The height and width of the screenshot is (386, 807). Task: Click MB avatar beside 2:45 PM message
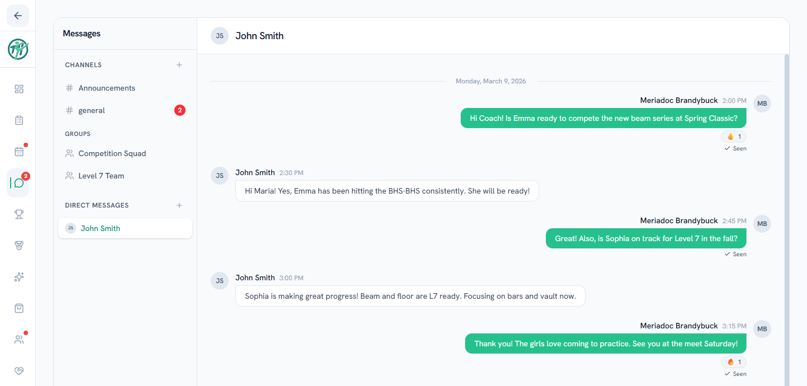point(762,224)
